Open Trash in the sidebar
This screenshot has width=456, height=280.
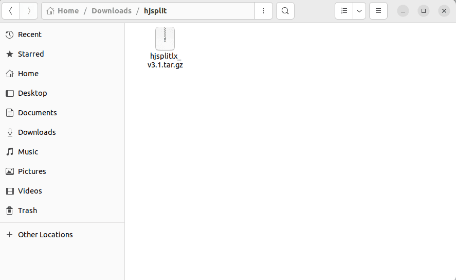(x=62, y=211)
